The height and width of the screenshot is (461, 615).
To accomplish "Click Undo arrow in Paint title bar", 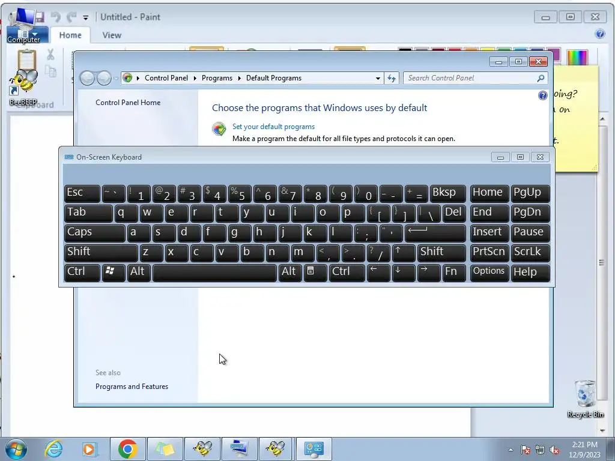I will coord(56,17).
